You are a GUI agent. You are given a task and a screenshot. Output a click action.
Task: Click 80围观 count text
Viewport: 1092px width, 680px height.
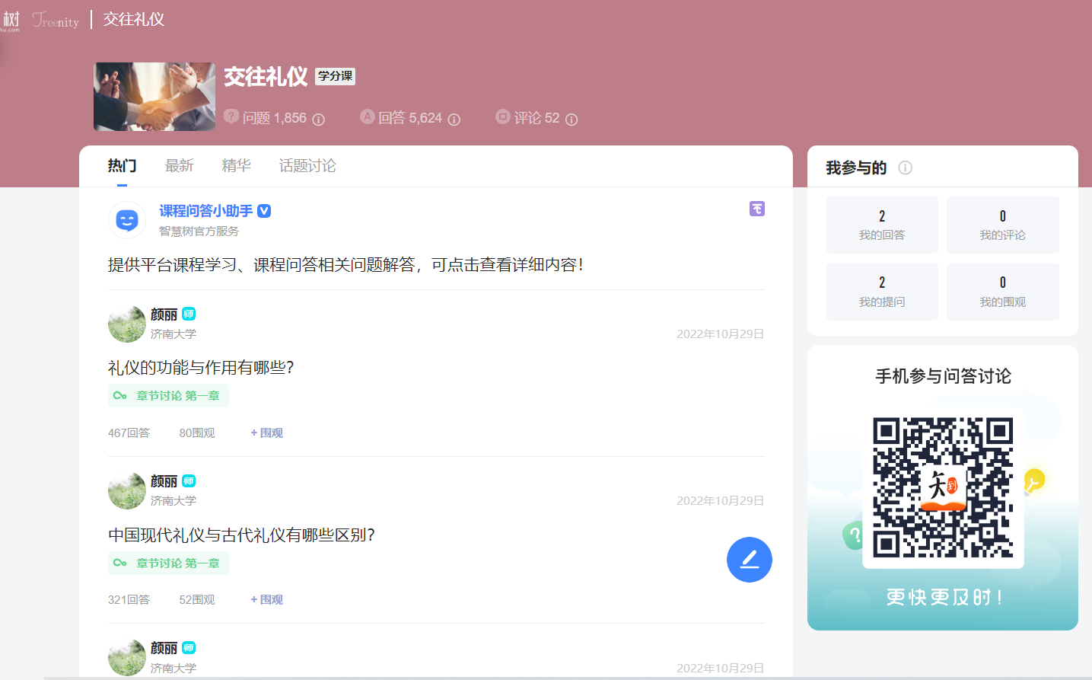point(197,433)
